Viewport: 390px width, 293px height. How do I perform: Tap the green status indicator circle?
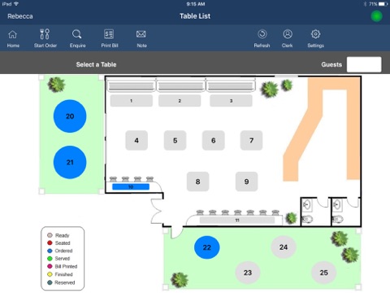[x=376, y=16]
